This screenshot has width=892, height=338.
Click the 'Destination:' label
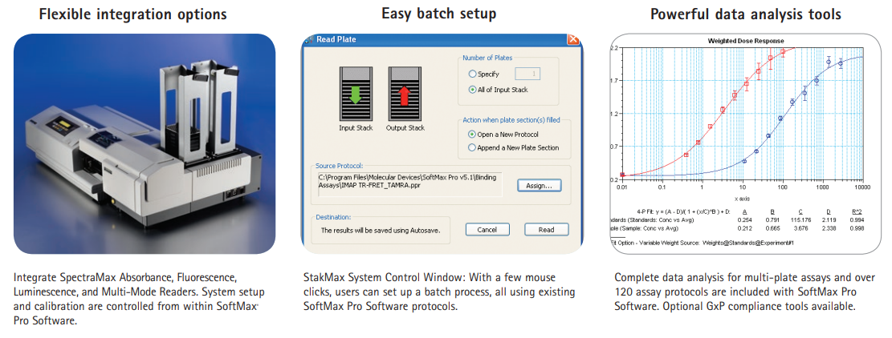(x=334, y=216)
